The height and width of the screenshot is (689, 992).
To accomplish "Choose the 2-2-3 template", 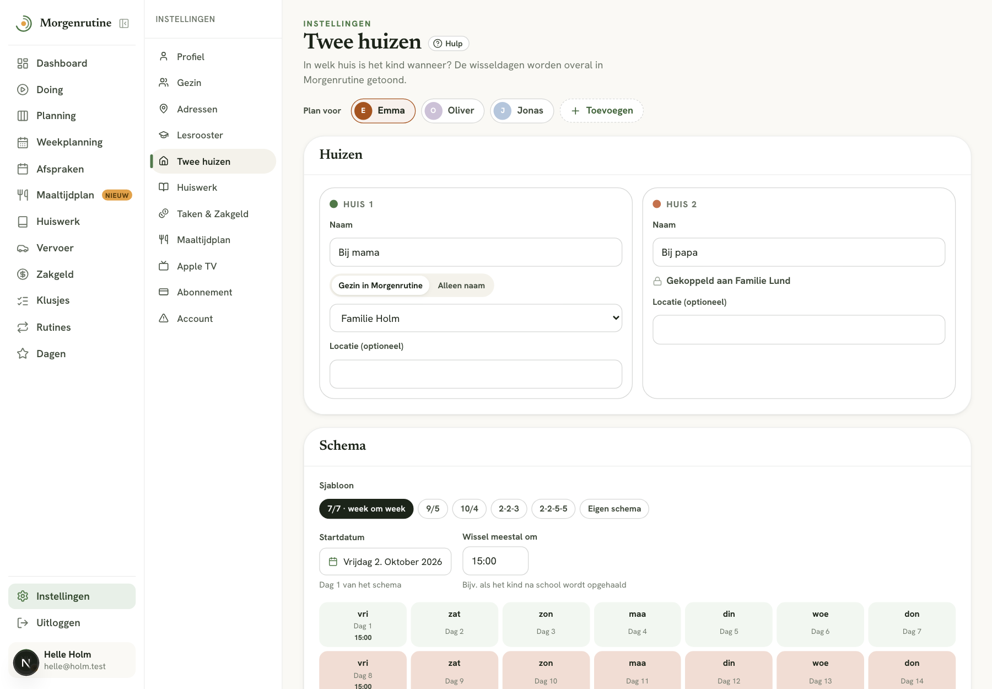I will [x=509, y=509].
